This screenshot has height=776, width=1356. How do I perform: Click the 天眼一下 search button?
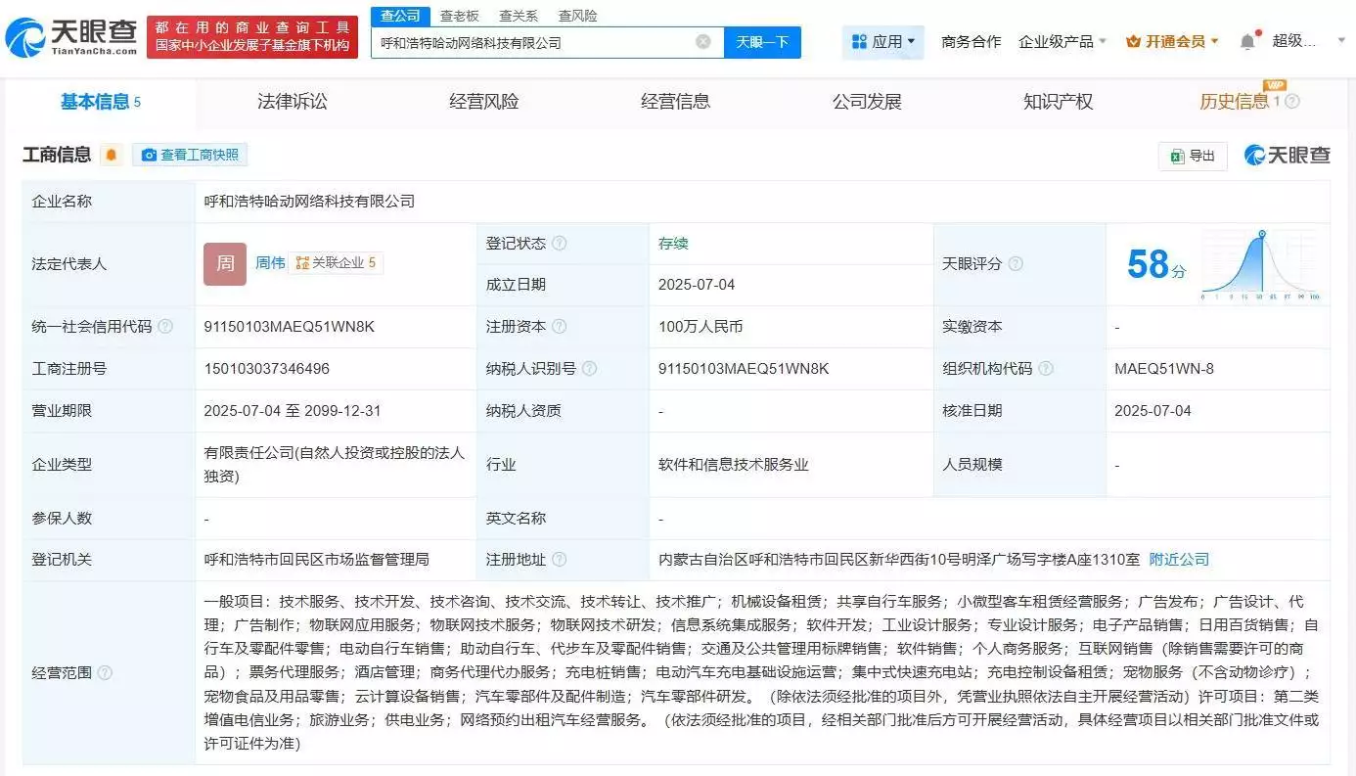[x=764, y=41]
